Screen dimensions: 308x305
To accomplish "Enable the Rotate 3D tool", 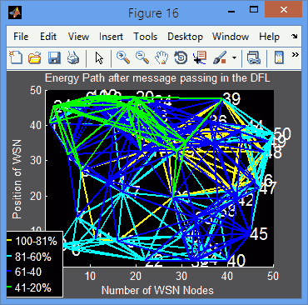I will 181,58.
